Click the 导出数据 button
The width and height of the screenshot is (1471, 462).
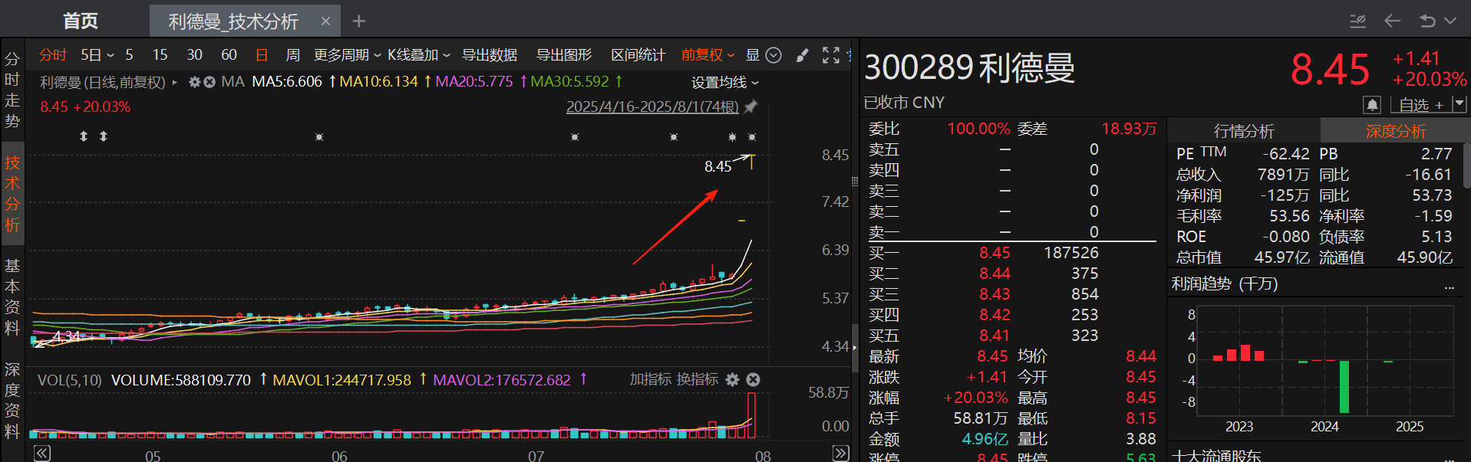coord(490,55)
